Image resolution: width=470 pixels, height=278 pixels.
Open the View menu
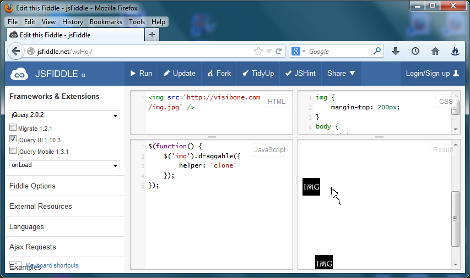click(x=48, y=22)
